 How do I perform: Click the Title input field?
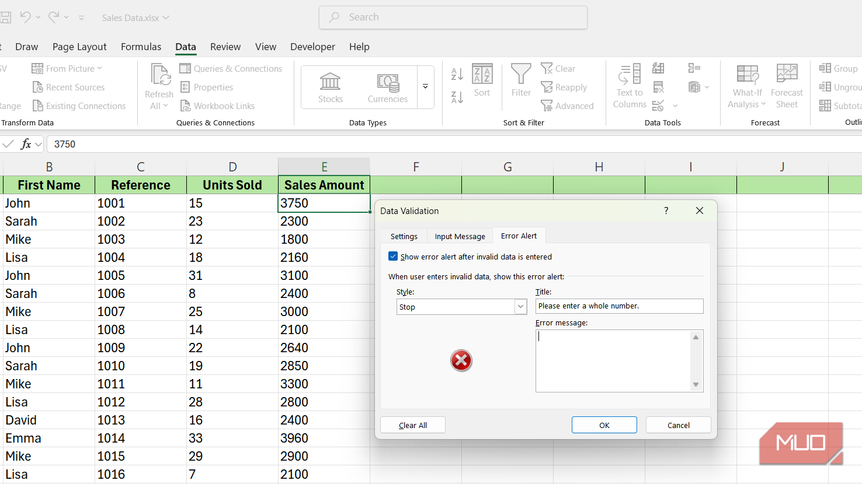(x=619, y=306)
